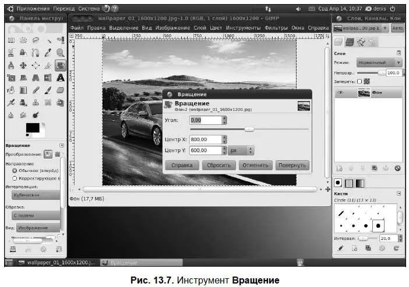The height and width of the screenshot is (287, 409).
Task: Click the Повернуть button
Action: [292, 165]
